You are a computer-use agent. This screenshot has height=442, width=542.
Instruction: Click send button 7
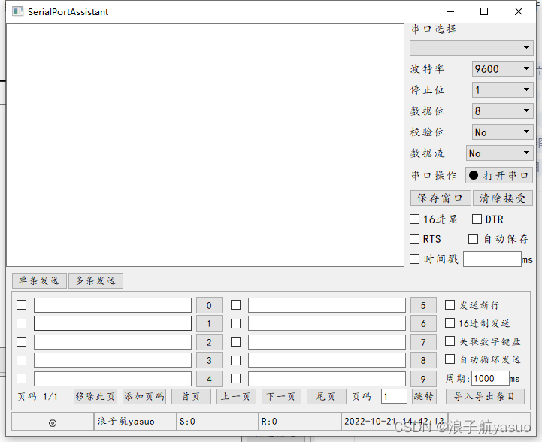(x=423, y=342)
